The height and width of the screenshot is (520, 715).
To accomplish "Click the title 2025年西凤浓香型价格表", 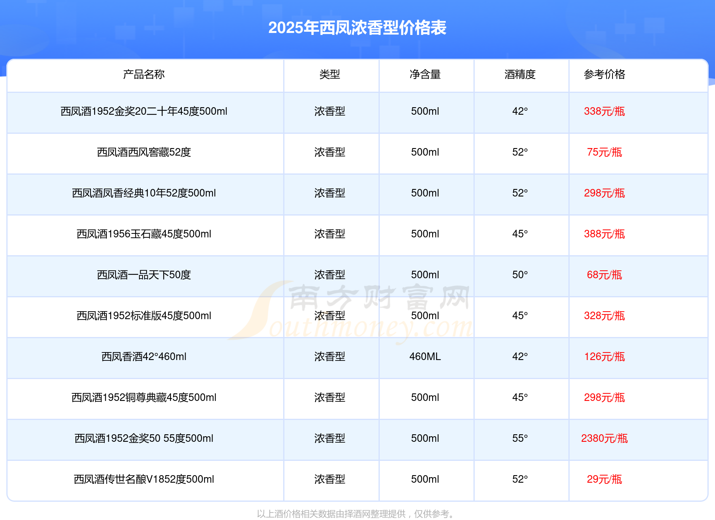I will click(357, 28).
